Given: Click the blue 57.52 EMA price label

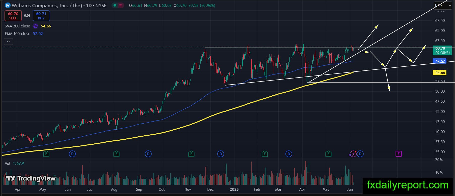Looking at the screenshot, I should tap(440, 61).
